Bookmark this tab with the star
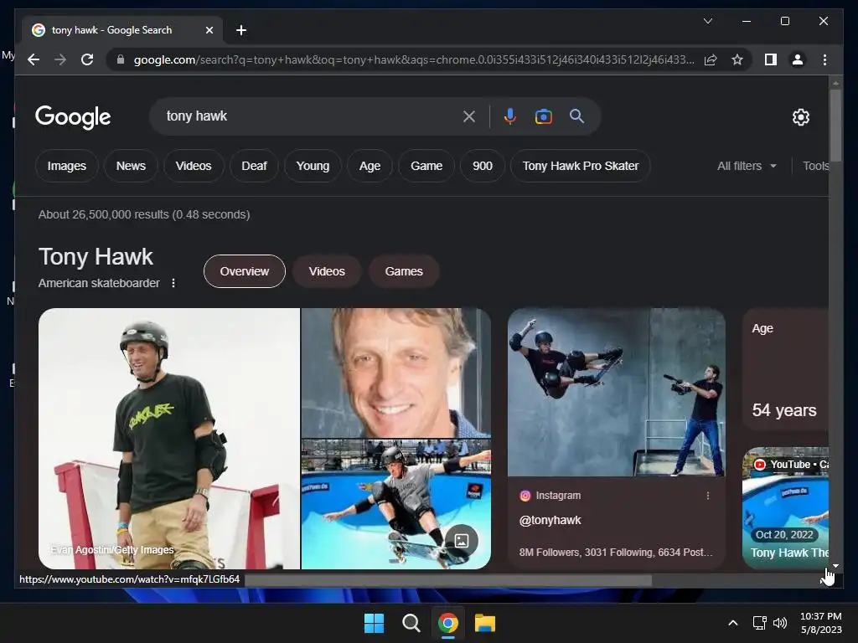 coord(737,59)
